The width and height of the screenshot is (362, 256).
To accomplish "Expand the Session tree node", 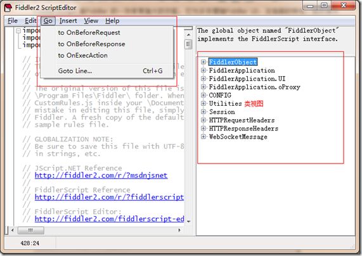I will click(x=204, y=112).
